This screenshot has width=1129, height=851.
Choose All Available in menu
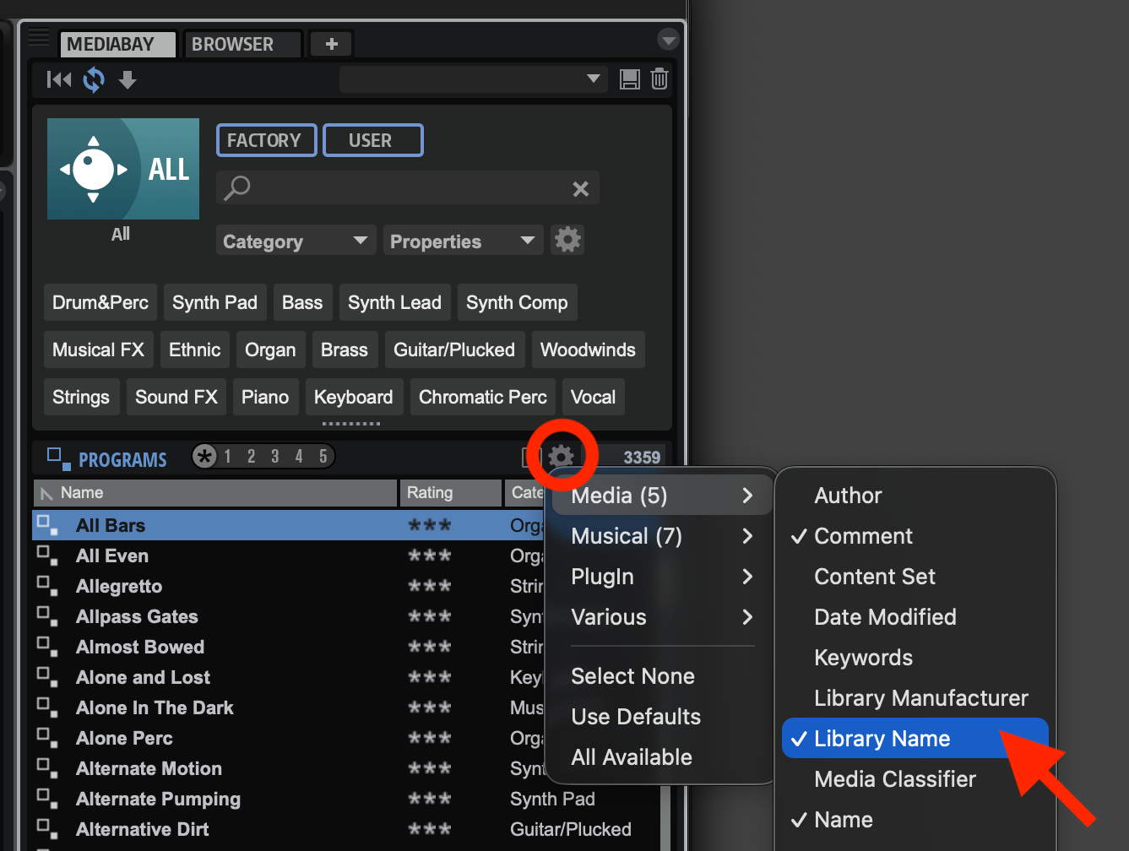pyautogui.click(x=662, y=757)
